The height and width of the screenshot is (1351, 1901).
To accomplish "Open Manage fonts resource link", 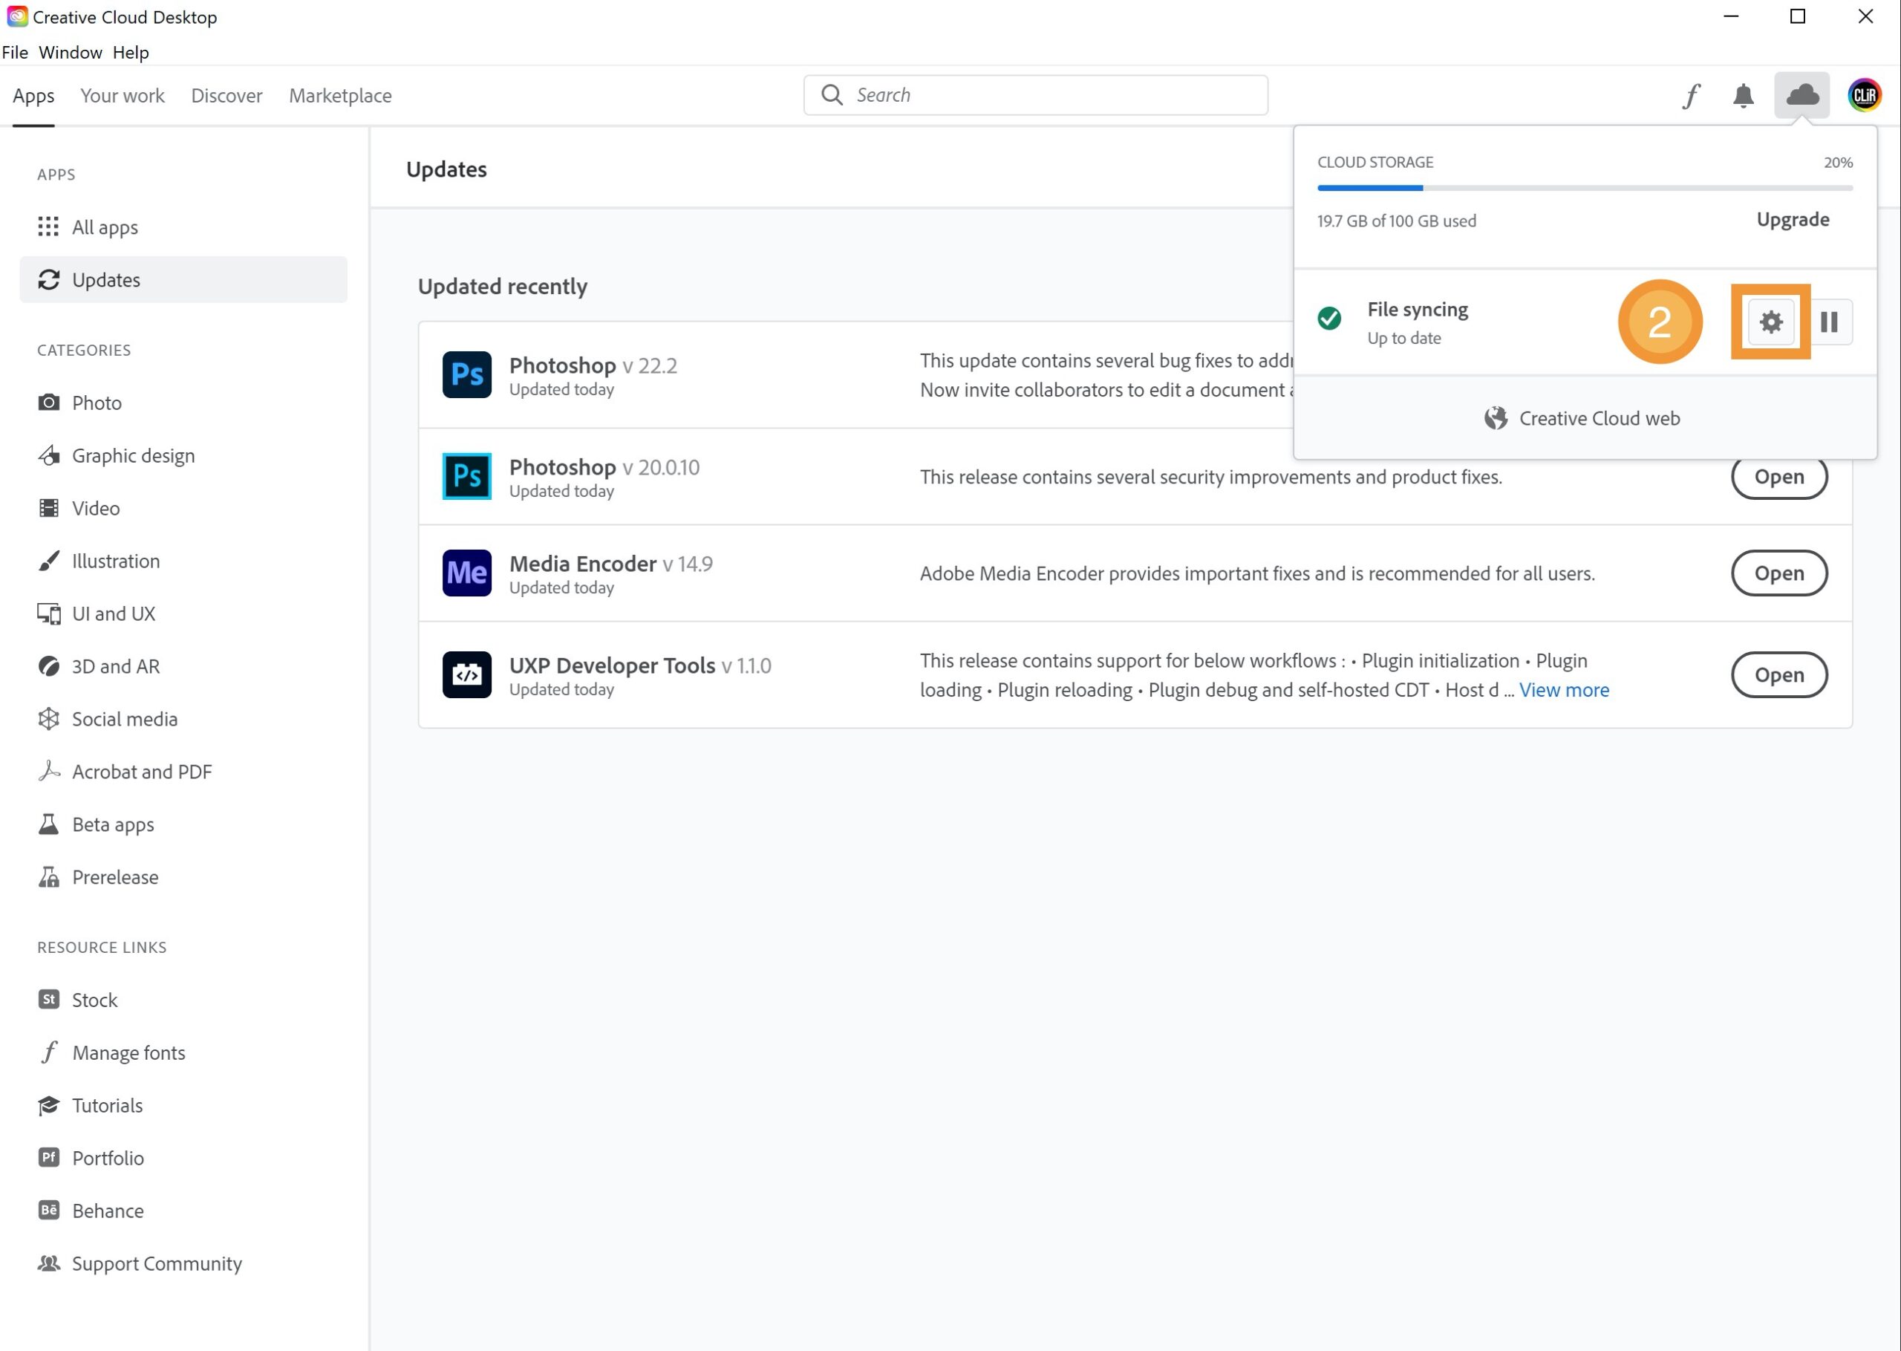I will pos(183,1052).
